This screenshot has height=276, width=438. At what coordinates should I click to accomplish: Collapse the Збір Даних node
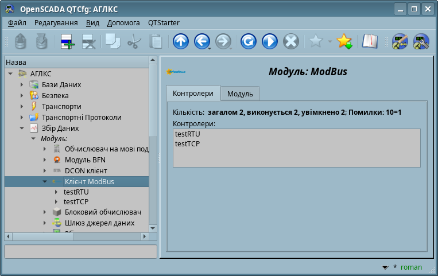pos(22,128)
